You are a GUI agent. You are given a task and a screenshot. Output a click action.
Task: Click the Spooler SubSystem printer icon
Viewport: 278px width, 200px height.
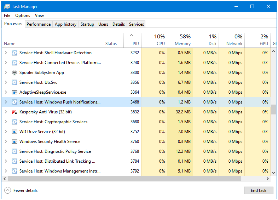(x=15, y=73)
